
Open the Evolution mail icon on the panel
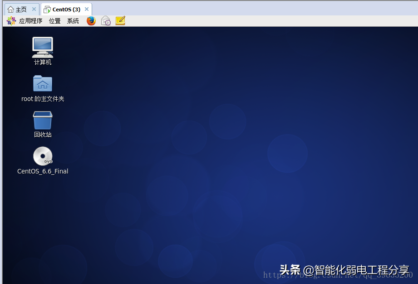pos(105,20)
